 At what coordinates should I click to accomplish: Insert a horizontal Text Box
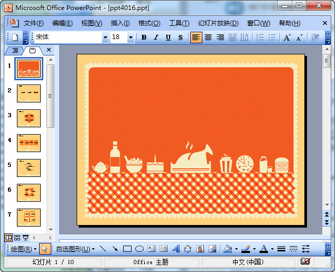pos(152,249)
